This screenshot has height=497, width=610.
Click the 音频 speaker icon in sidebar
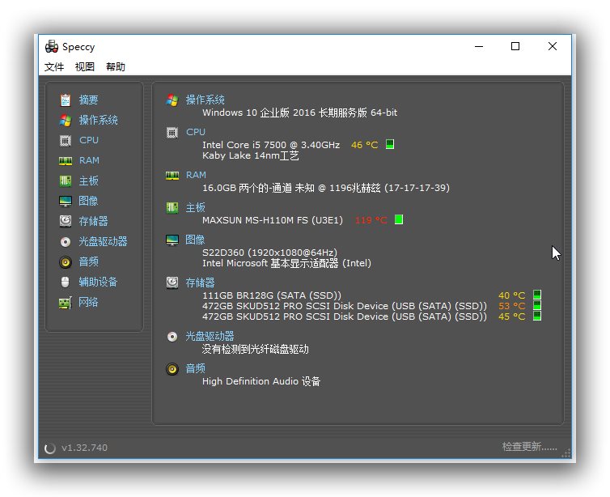66,262
